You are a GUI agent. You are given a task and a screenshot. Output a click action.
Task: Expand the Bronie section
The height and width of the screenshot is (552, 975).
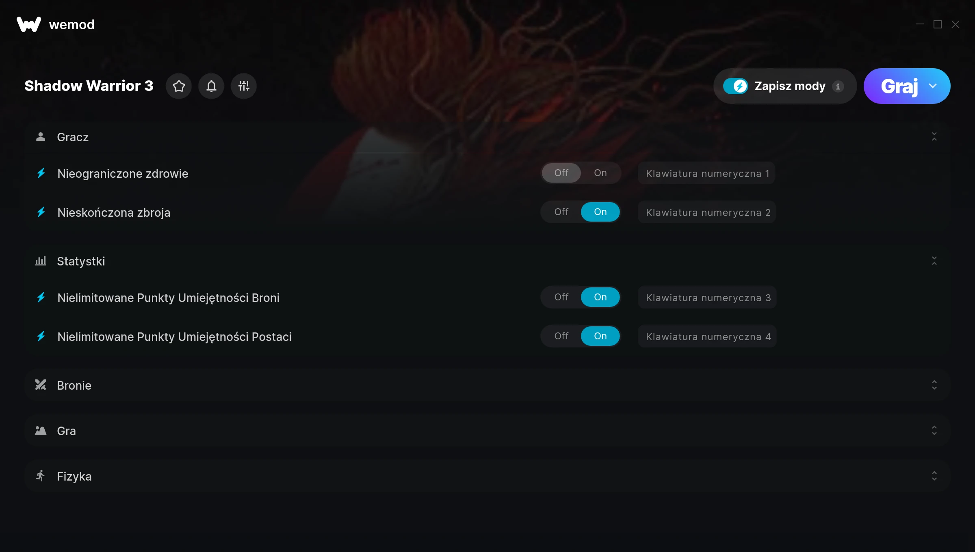pyautogui.click(x=934, y=385)
